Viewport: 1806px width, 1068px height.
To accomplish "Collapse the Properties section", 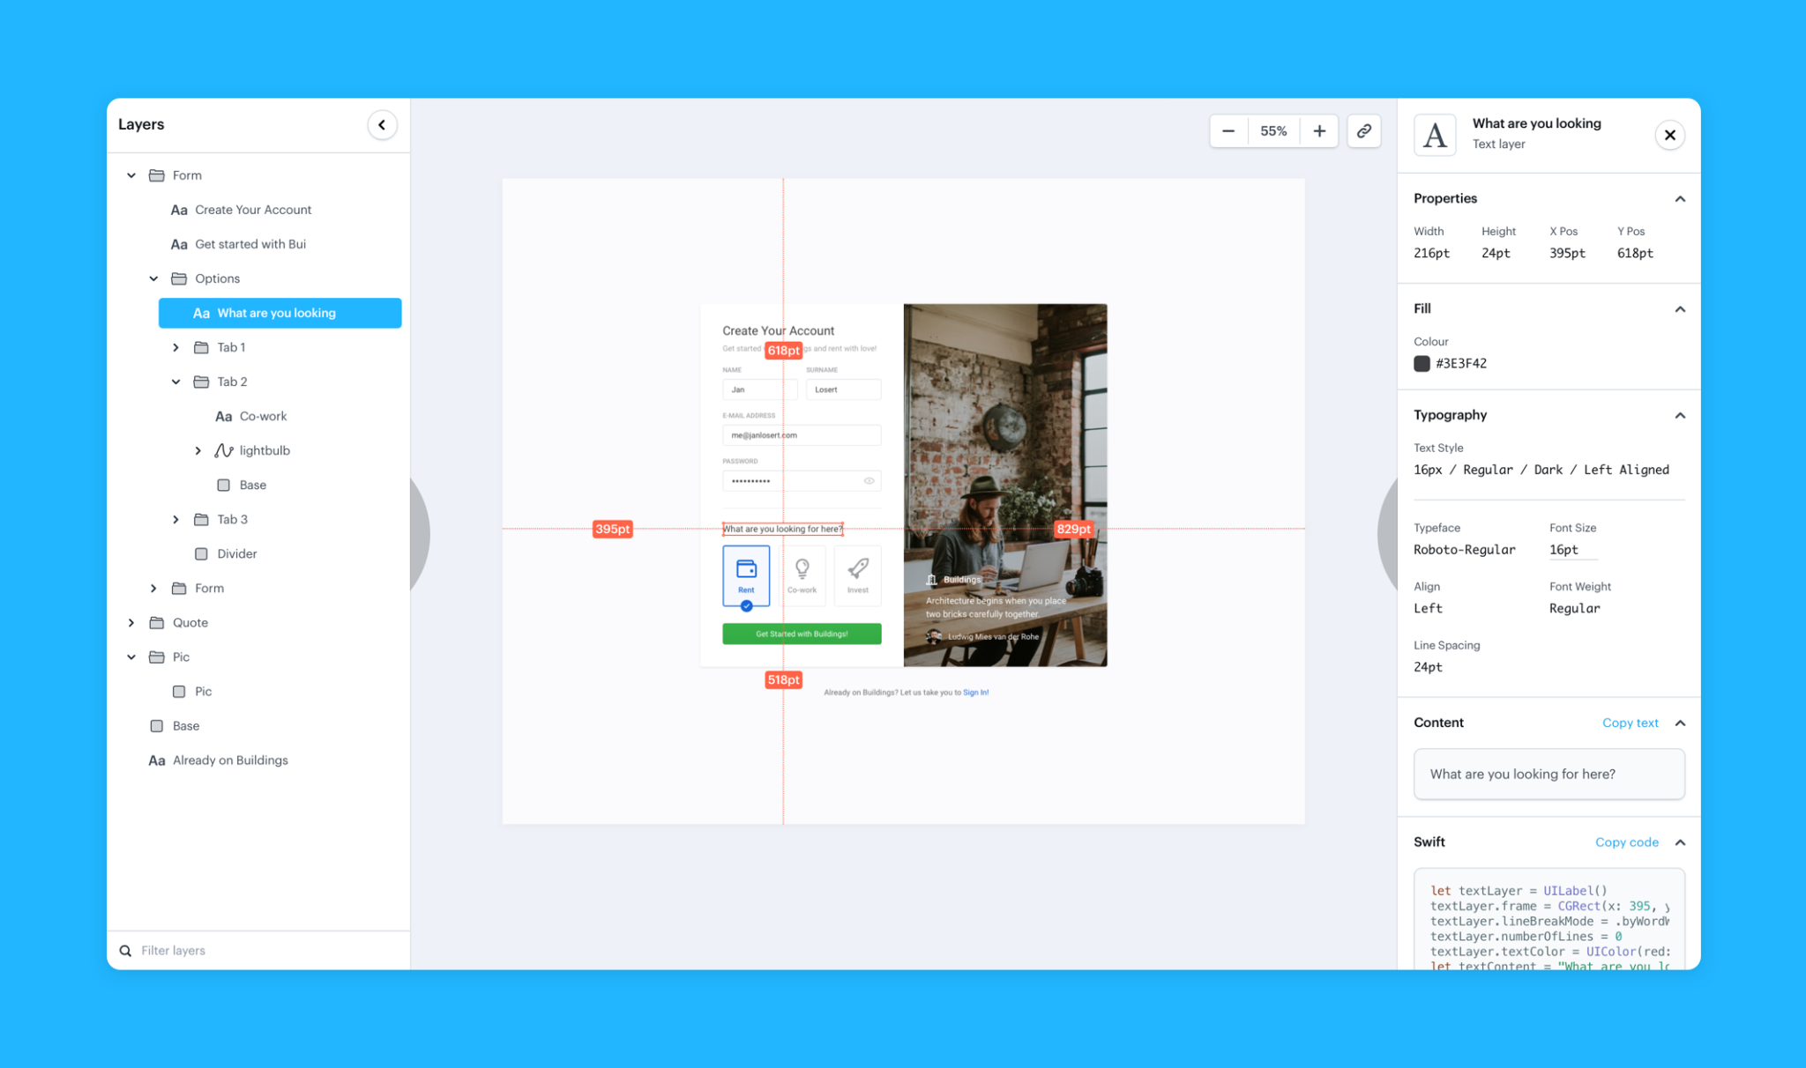I will (1680, 198).
